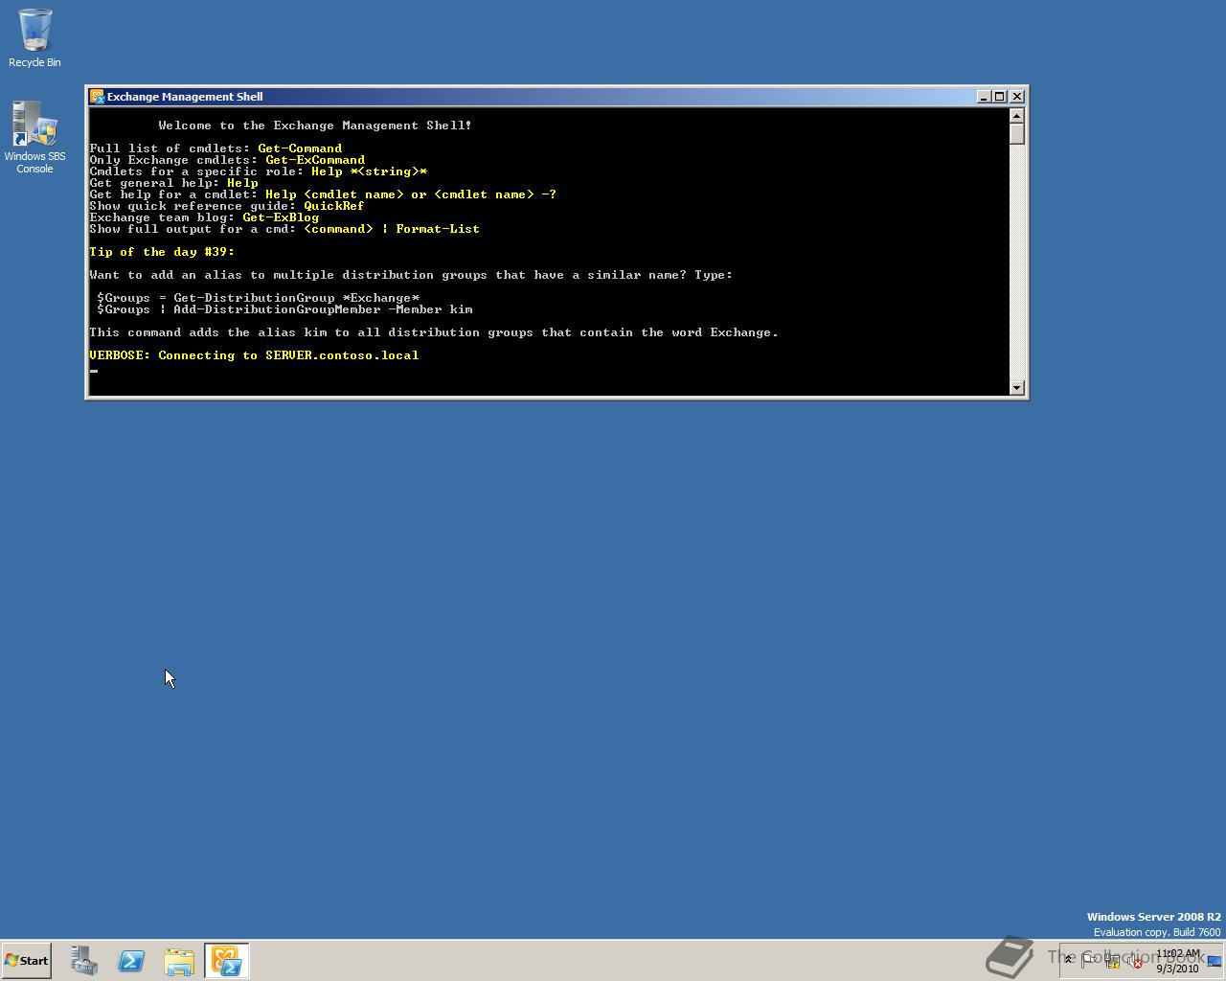Click the Start button

coord(26,961)
